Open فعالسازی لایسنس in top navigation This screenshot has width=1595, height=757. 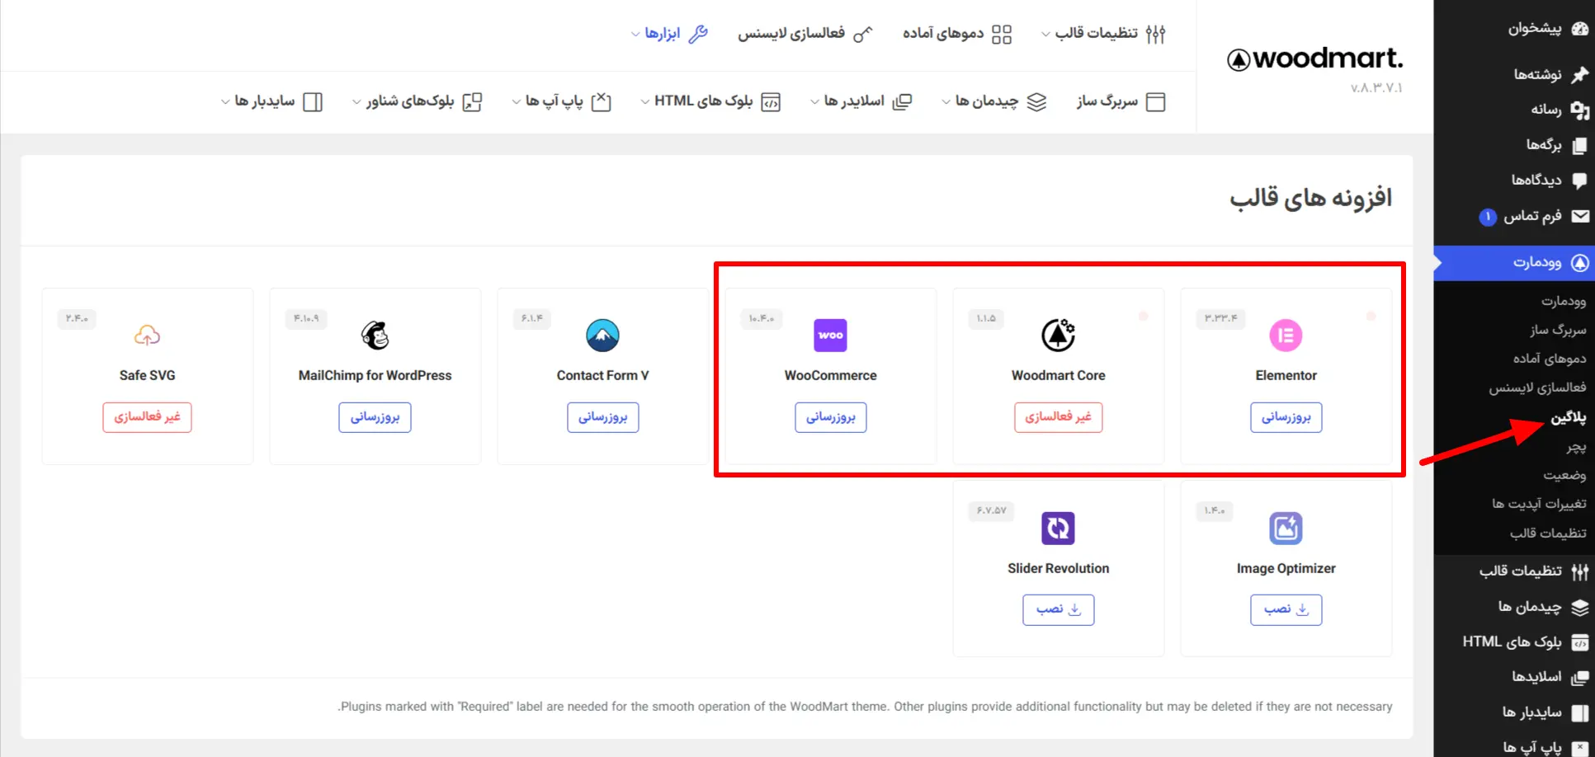(x=805, y=34)
